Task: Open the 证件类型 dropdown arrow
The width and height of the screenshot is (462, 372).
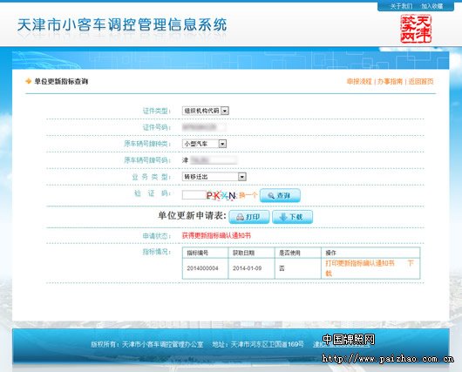Action: pos(225,111)
